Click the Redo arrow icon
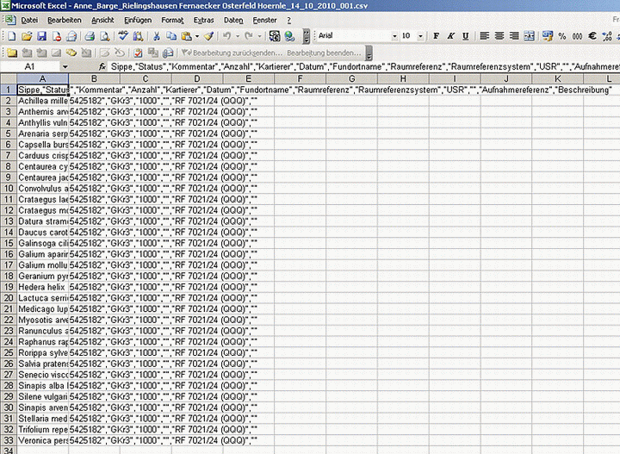This screenshot has width=620, height=454. pos(249,36)
